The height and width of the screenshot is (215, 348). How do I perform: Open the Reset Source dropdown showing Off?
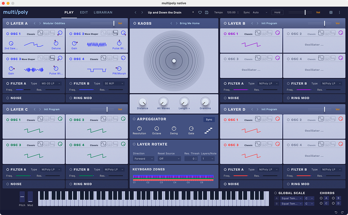169,158
